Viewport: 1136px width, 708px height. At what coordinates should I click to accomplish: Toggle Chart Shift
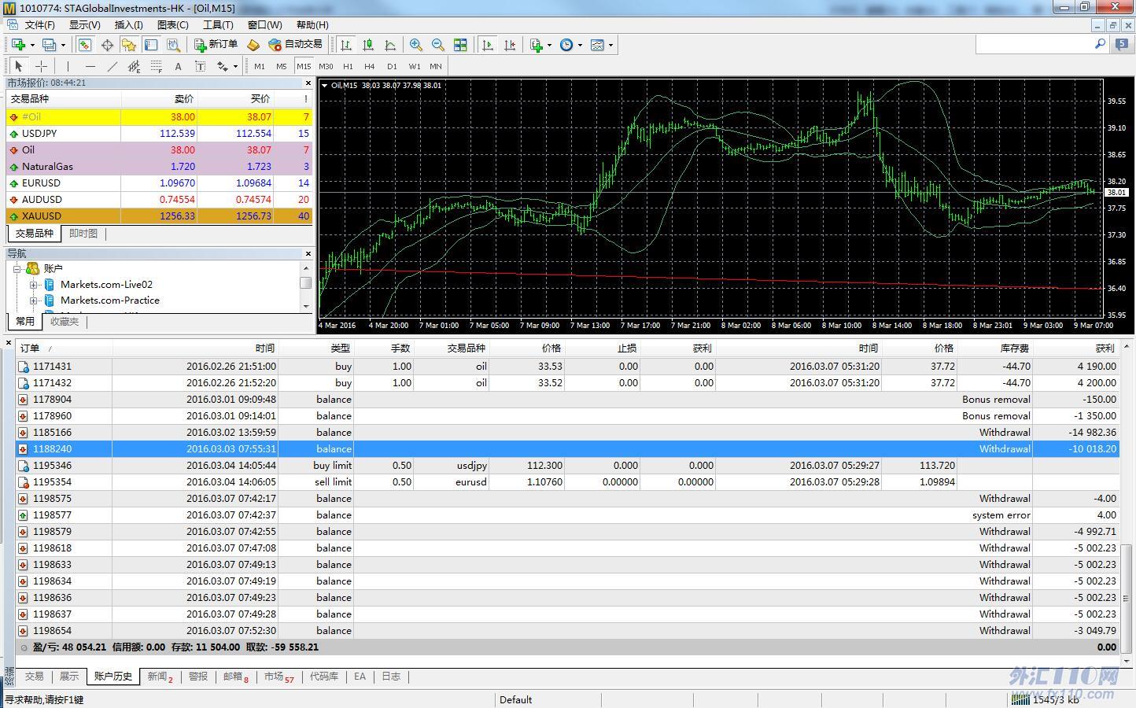coord(510,45)
